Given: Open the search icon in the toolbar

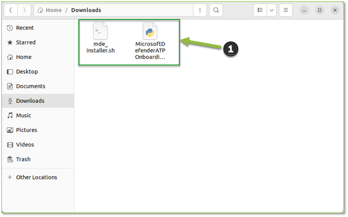Looking at the screenshot, I should (216, 10).
